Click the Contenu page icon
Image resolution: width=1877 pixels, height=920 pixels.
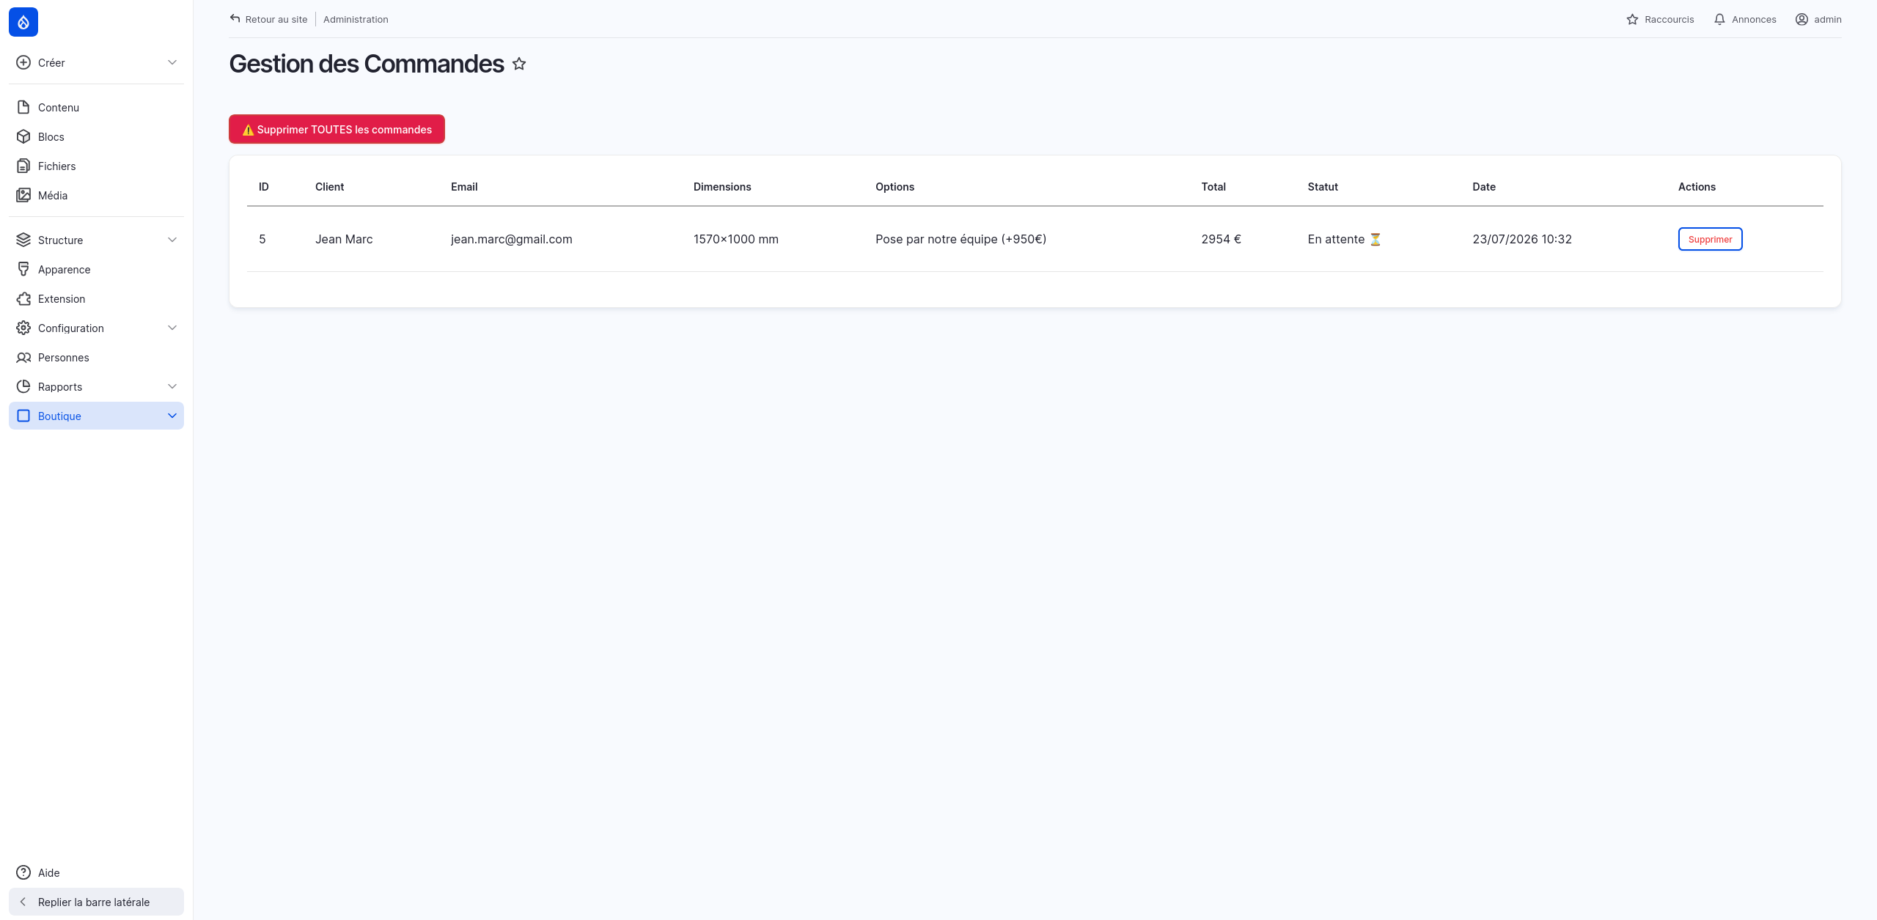click(x=23, y=107)
